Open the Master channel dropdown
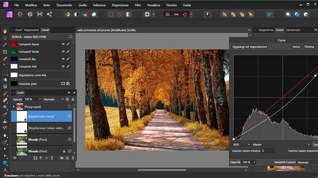 [281, 144]
